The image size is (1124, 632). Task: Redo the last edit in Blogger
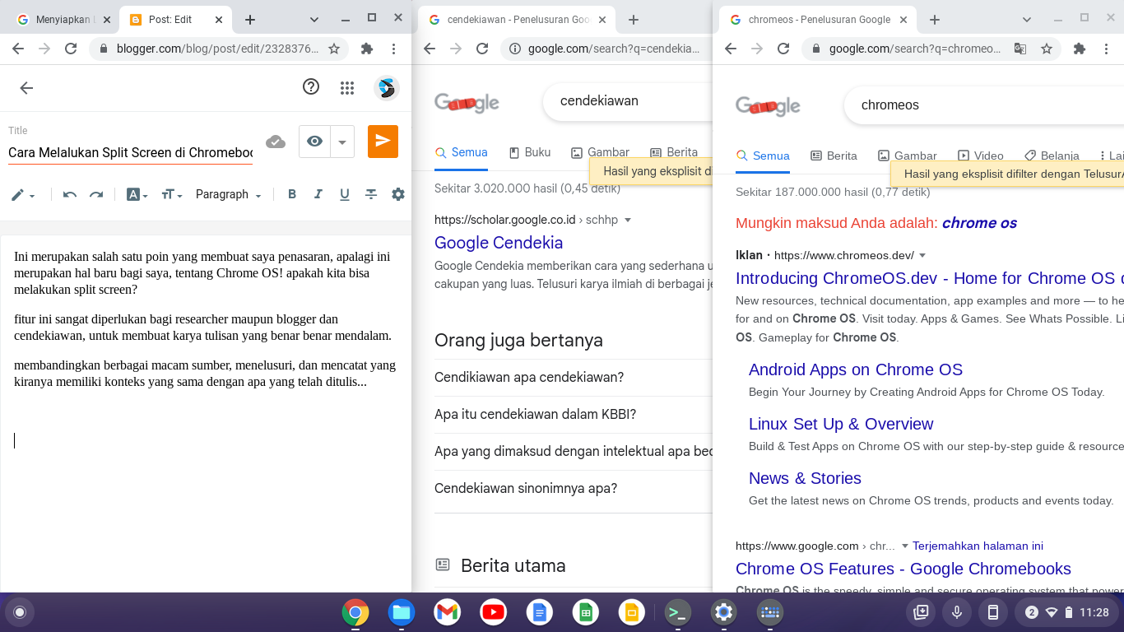click(96, 195)
